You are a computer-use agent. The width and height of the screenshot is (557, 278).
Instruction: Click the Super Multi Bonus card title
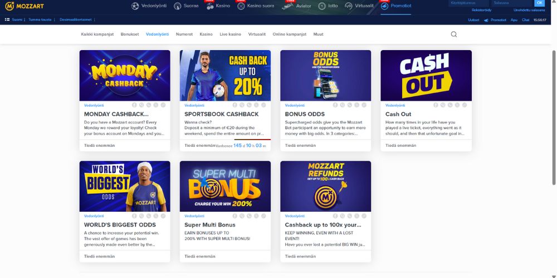point(210,225)
